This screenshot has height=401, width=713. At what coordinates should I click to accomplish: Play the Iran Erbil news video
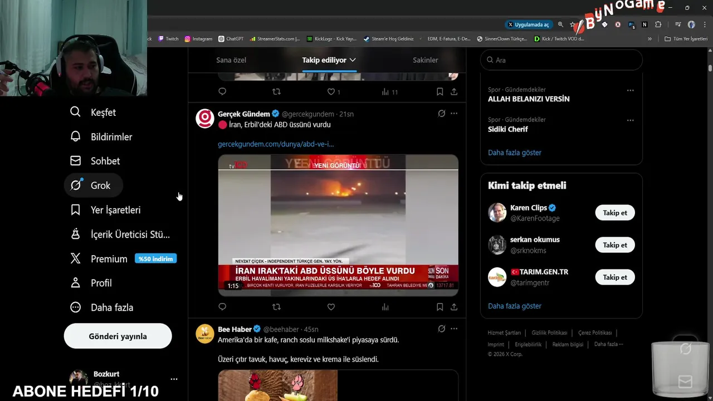click(x=338, y=226)
